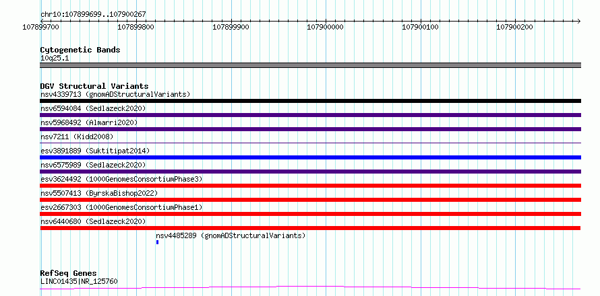Open nsv4485289 (gnomADStructuralVariants) label

(231, 235)
